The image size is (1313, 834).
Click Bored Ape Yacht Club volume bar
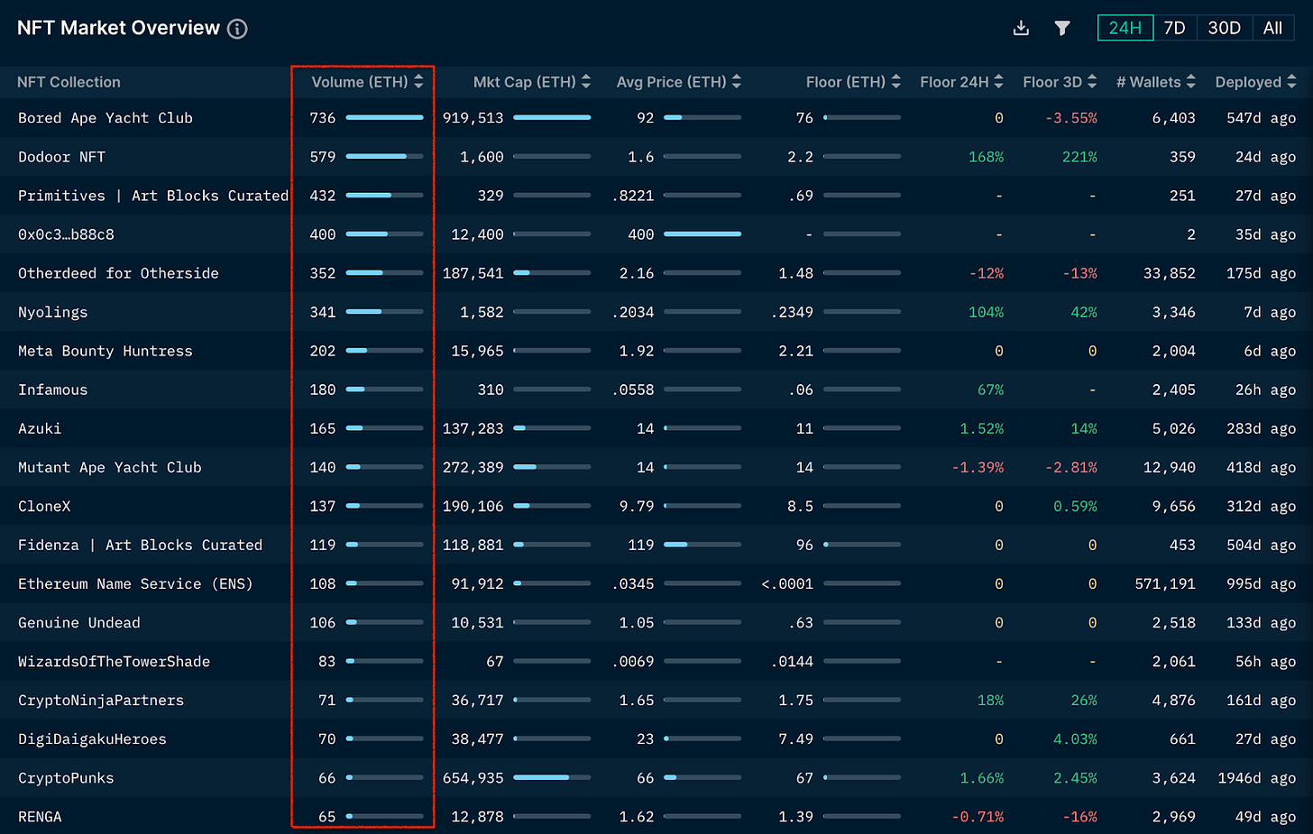pyautogui.click(x=384, y=117)
